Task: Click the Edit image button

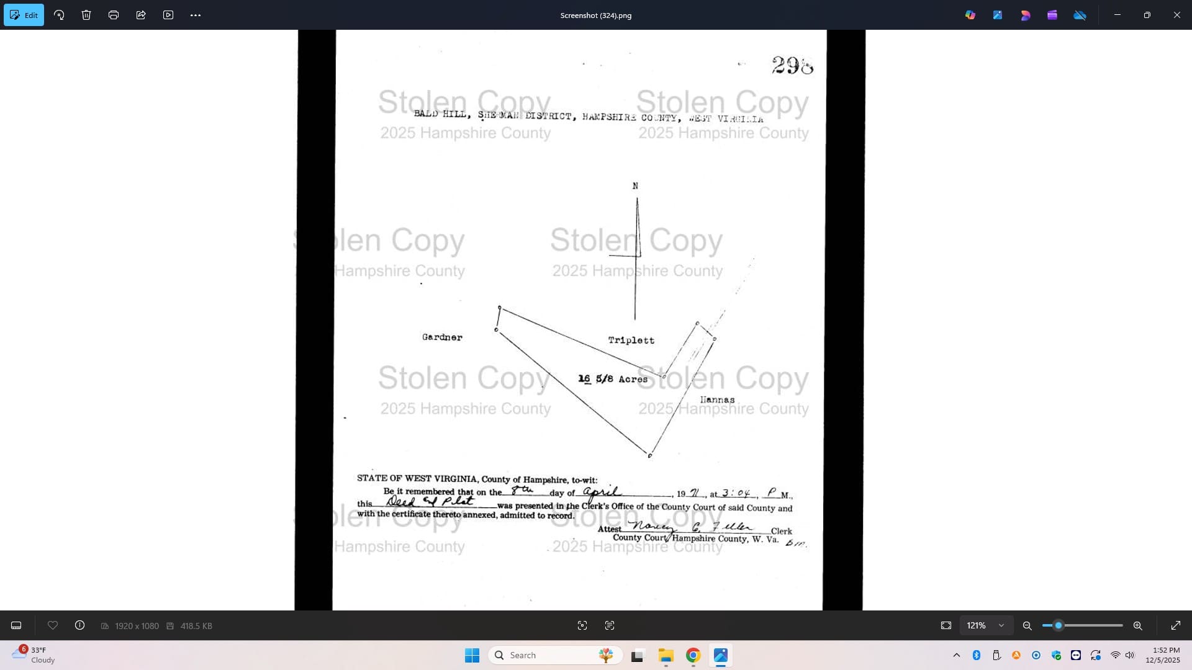Action: click(24, 15)
